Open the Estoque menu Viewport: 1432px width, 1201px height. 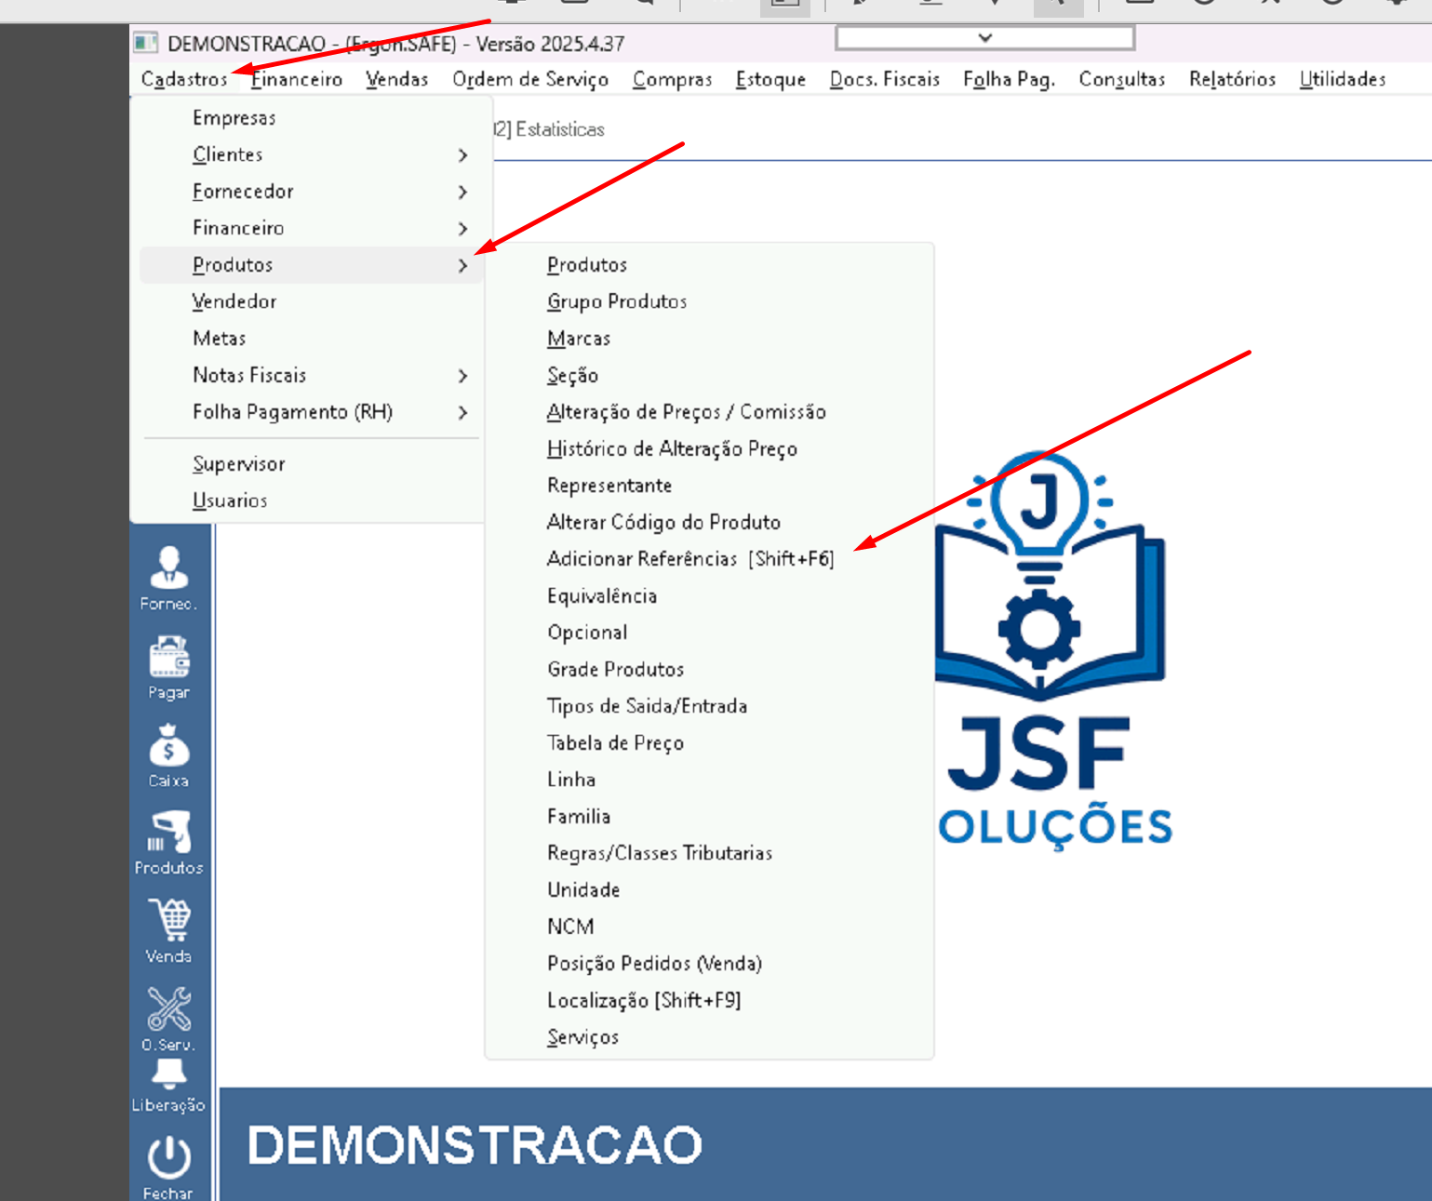770,79
